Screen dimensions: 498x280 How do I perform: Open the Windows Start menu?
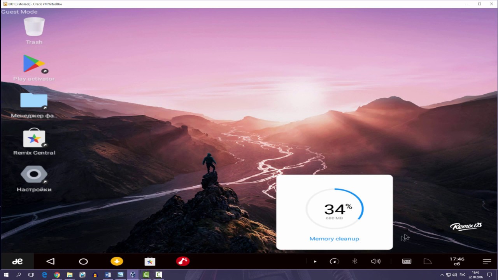coord(6,275)
